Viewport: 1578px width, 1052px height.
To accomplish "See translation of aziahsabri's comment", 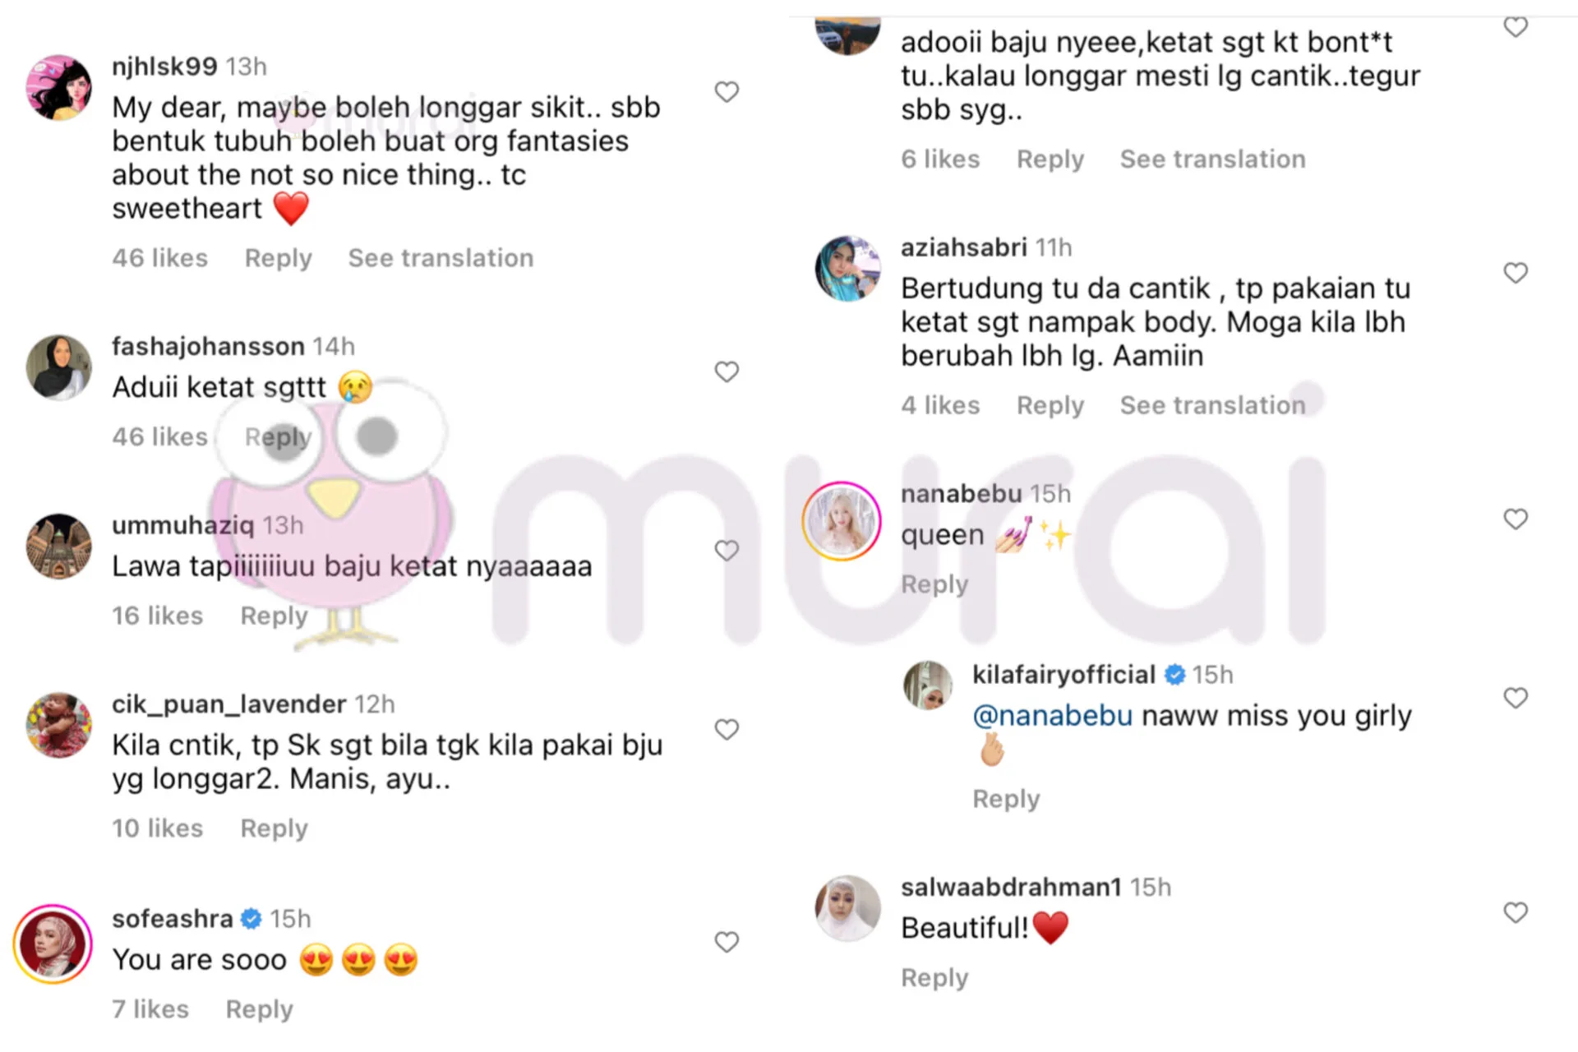I will pos(1212,405).
